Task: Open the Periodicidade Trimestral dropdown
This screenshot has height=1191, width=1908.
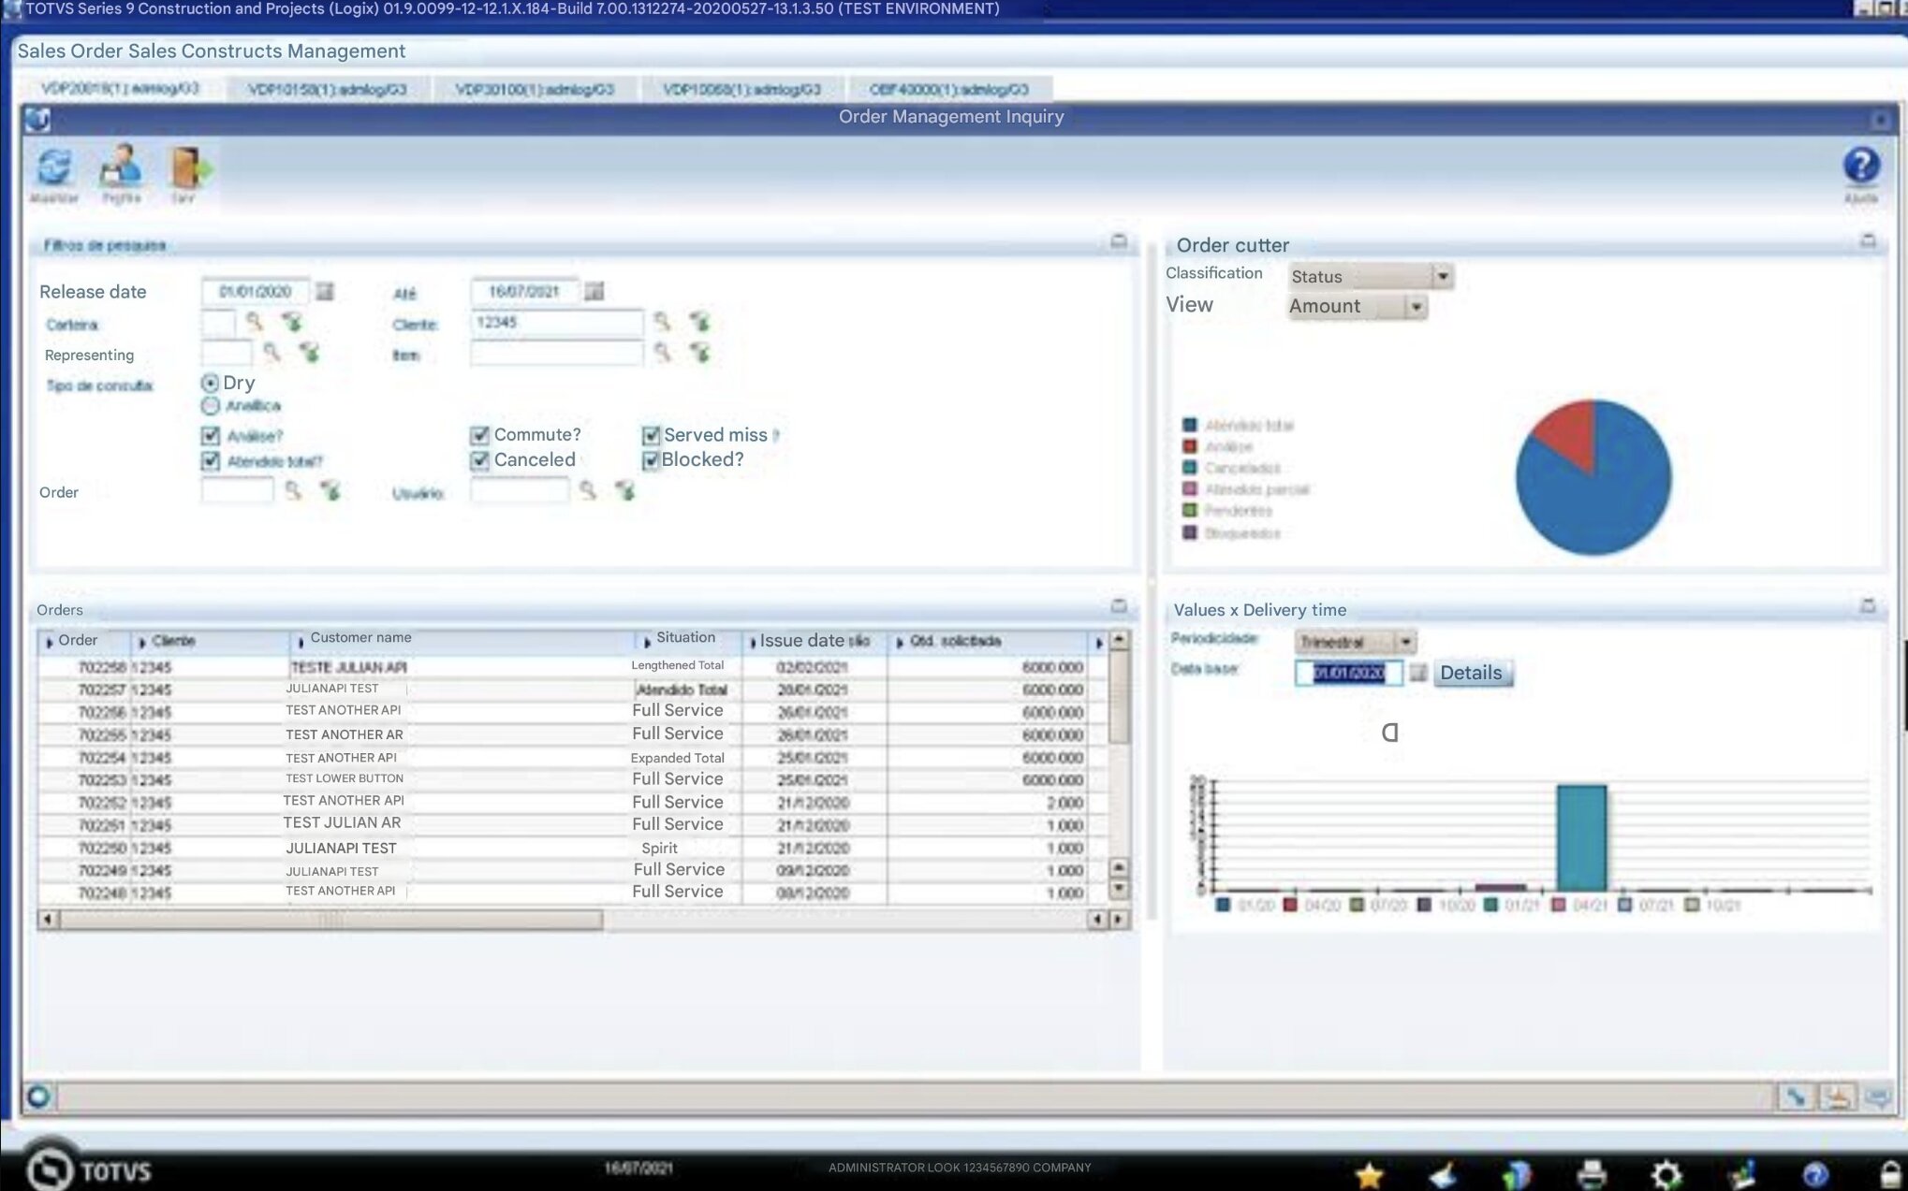Action: coord(1404,642)
